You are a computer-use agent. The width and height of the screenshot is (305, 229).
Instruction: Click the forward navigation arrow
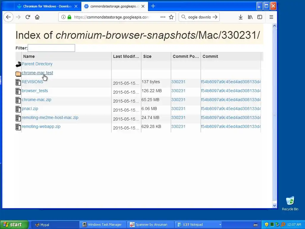click(18, 17)
